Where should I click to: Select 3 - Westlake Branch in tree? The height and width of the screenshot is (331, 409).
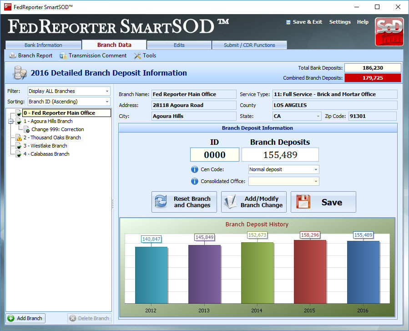[45, 146]
